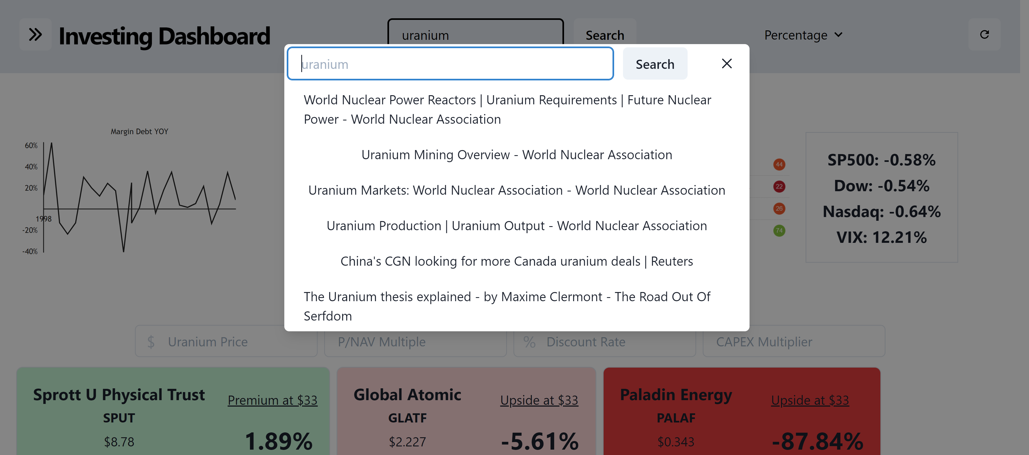
Task: Click the red 44 indicator badge
Action: [x=779, y=164]
